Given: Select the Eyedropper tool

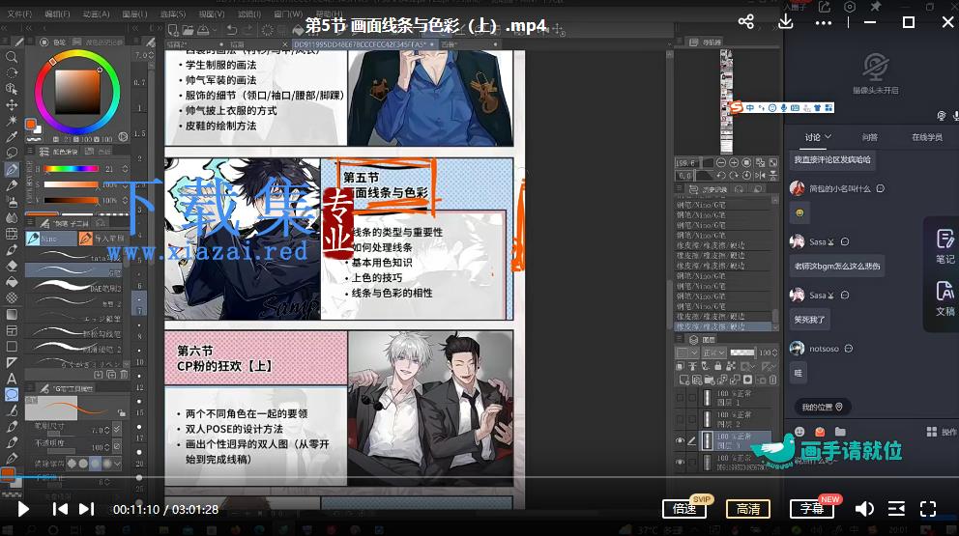Looking at the screenshot, I should click(x=11, y=136).
